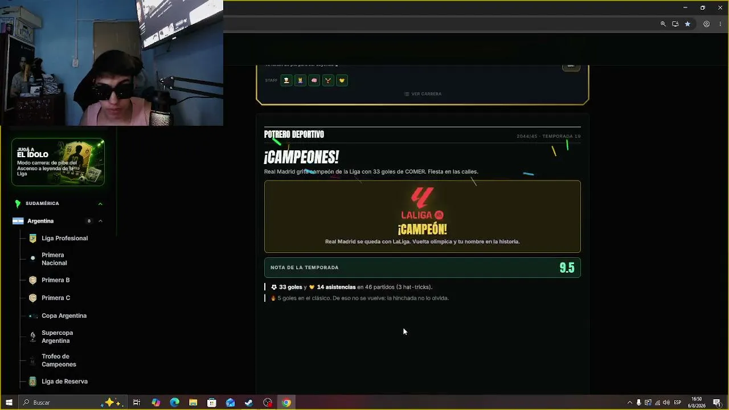Image resolution: width=729 pixels, height=410 pixels.
Task: Open Liga de Reserva
Action: coord(64,382)
